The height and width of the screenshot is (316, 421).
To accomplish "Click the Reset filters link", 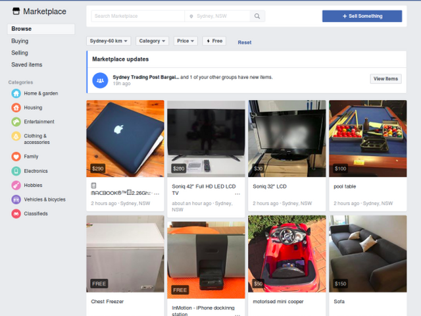I will pyautogui.click(x=245, y=42).
